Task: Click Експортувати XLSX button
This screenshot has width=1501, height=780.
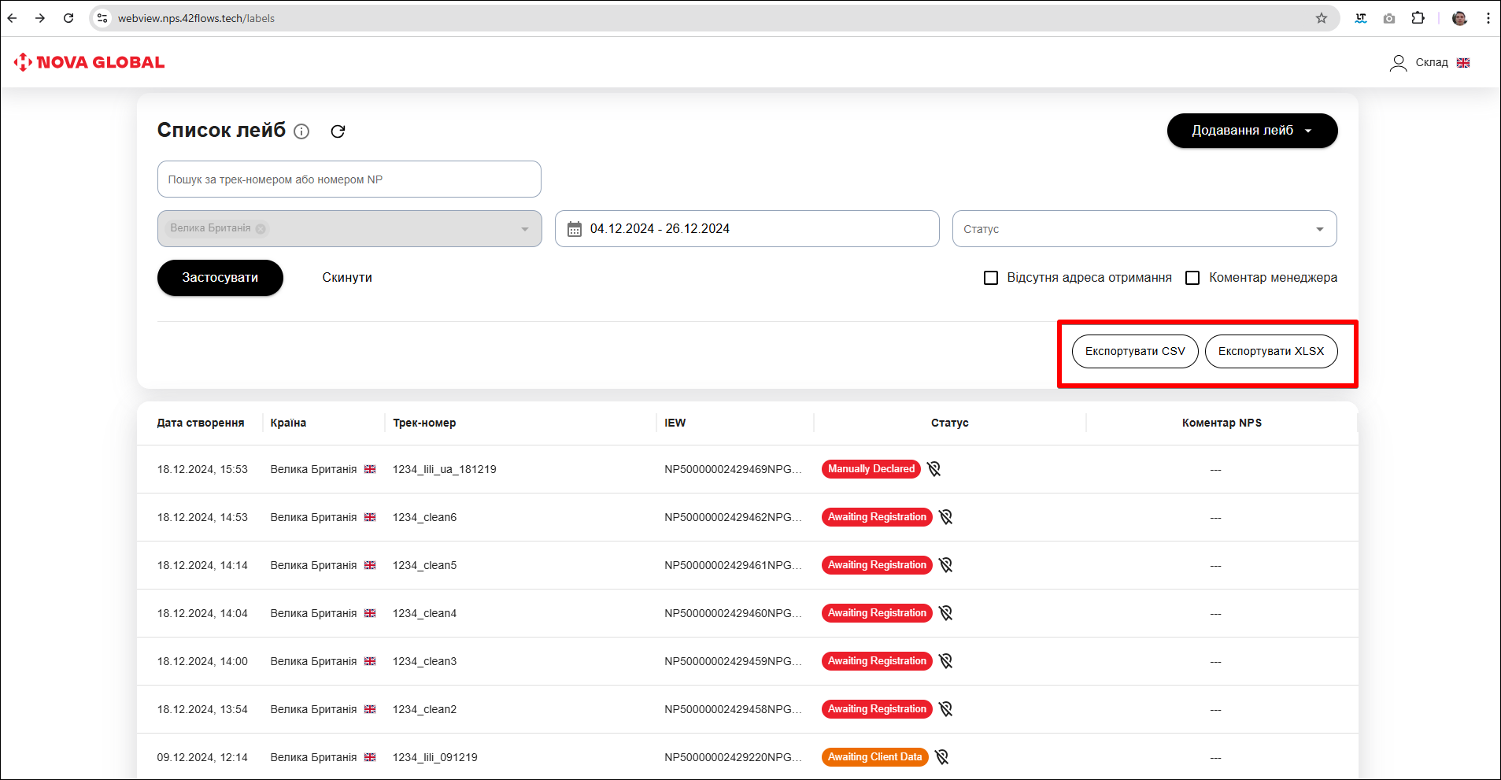Action: click(1271, 351)
